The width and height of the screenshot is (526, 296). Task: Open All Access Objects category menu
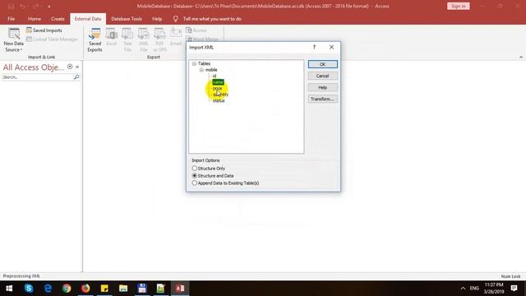pyautogui.click(x=70, y=67)
